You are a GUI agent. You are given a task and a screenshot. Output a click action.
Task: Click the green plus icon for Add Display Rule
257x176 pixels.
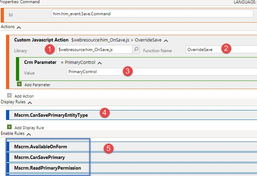point(9,127)
